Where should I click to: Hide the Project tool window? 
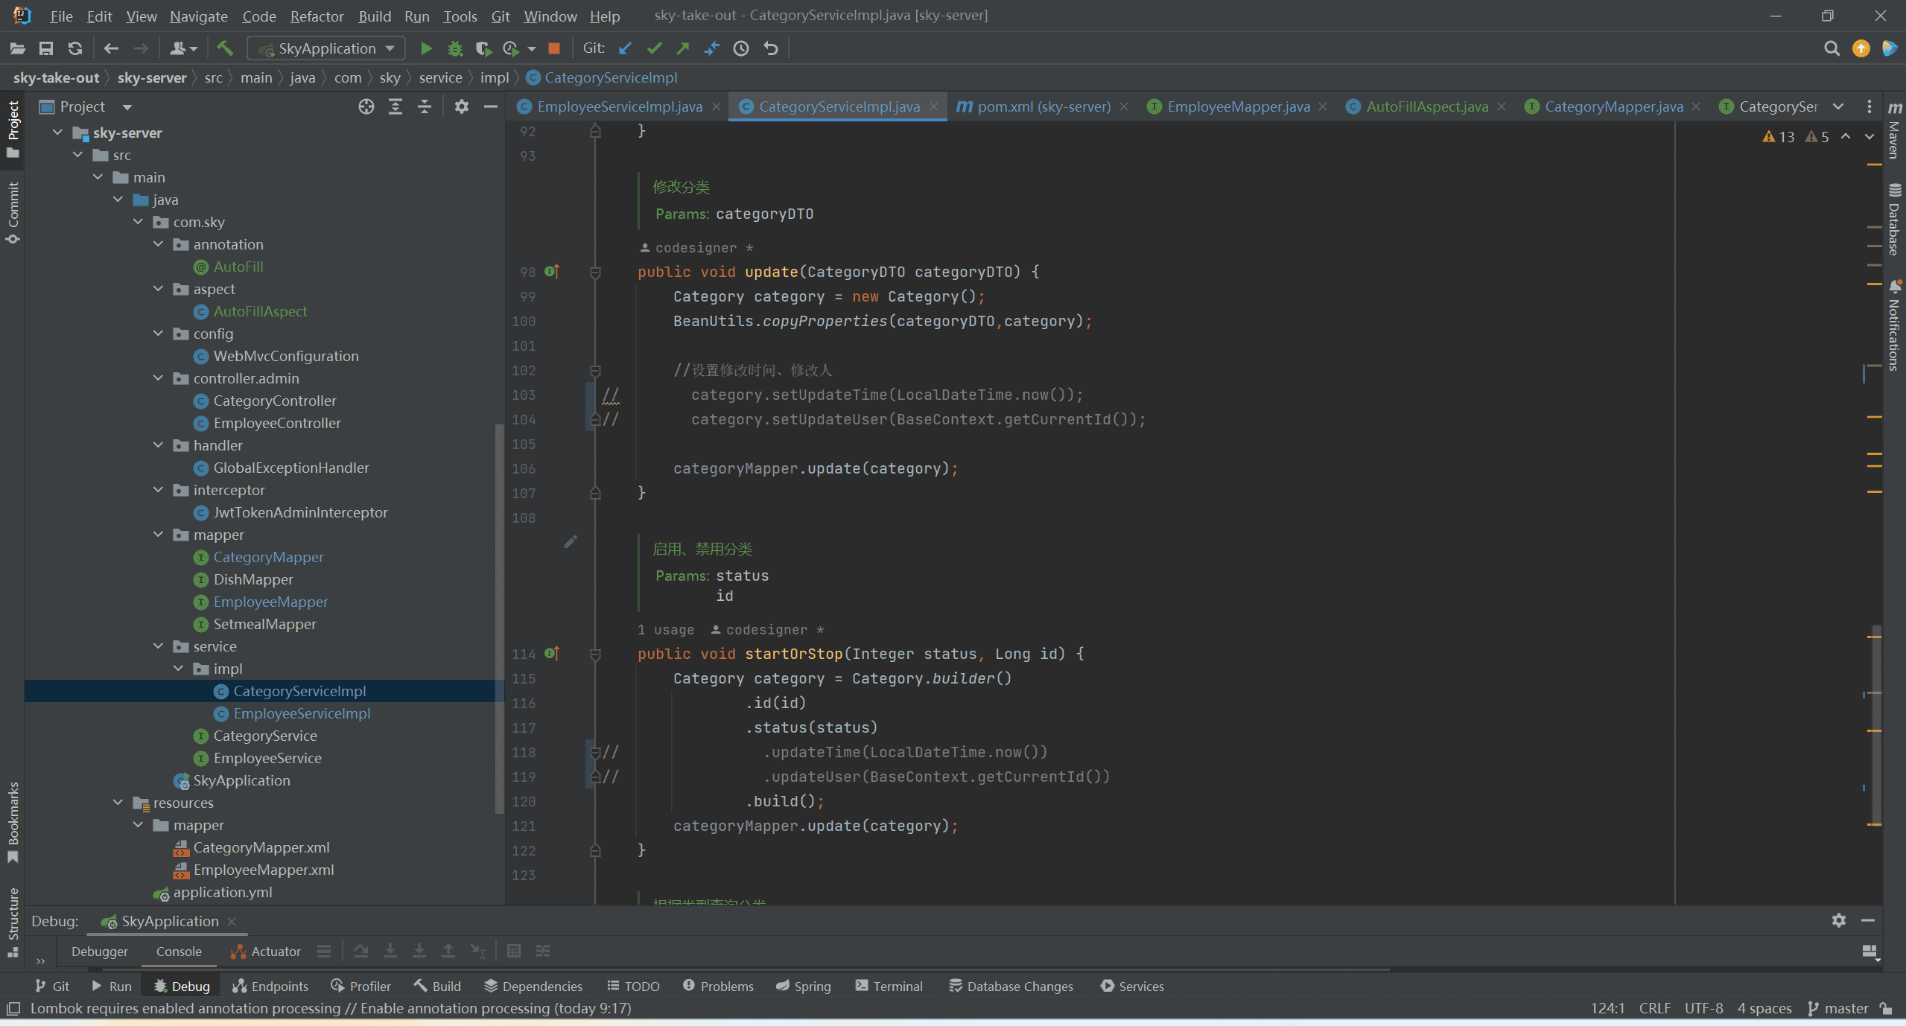coord(490,106)
